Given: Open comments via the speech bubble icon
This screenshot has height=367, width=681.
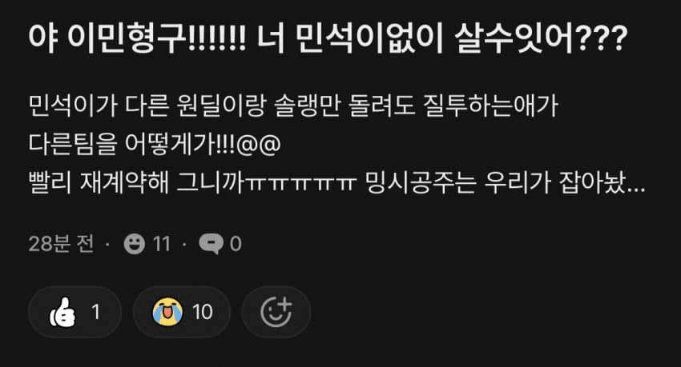Looking at the screenshot, I should tap(211, 244).
